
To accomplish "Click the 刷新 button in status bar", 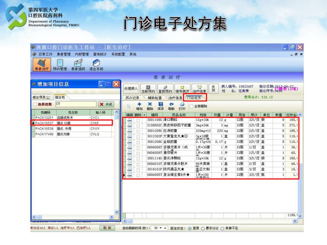I will pyautogui.click(x=107, y=228).
